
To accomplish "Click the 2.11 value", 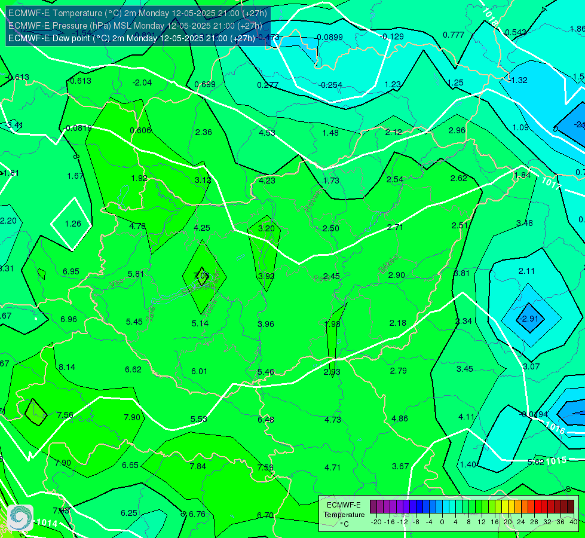I will (x=526, y=271).
